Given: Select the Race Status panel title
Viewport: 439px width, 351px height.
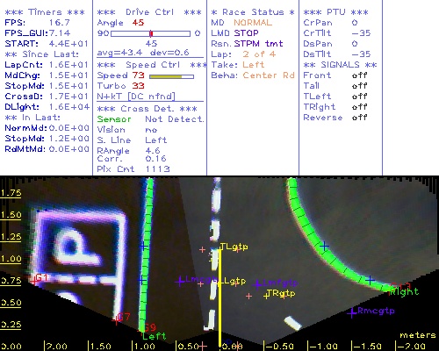Looking at the screenshot, I should click(253, 12).
